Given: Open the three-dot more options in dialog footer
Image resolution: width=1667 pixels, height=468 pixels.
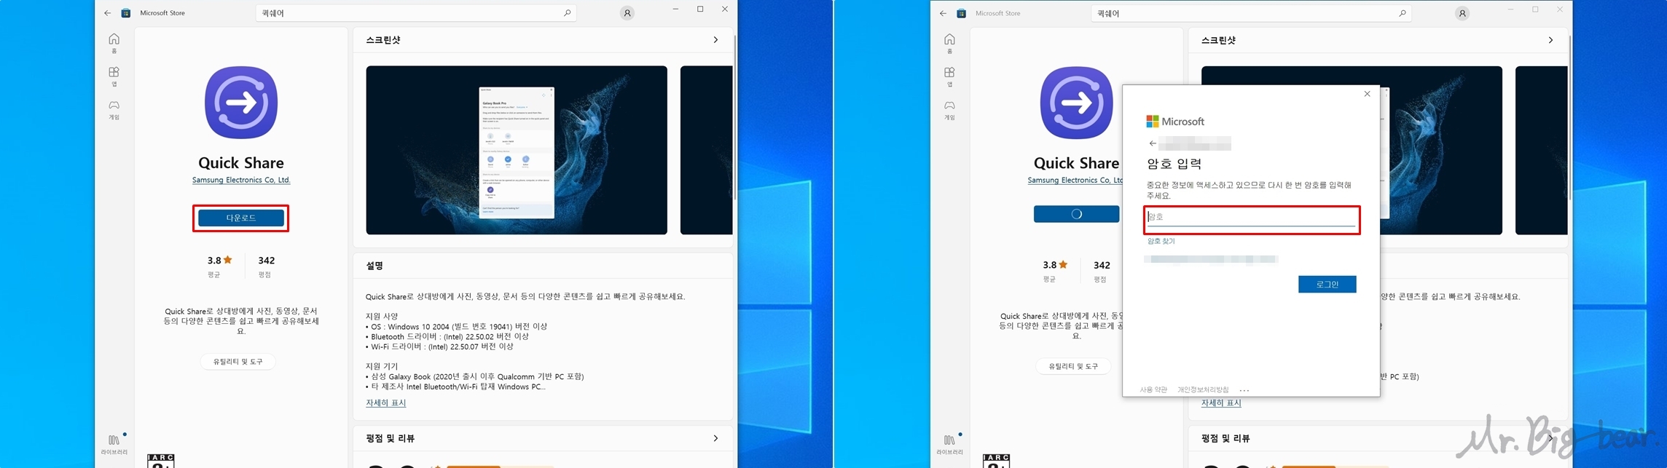Looking at the screenshot, I should (x=1244, y=390).
